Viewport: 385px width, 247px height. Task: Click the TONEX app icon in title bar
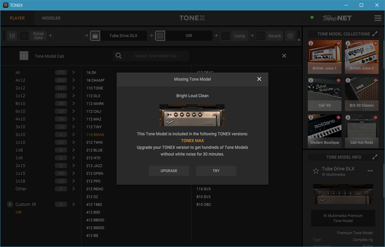[x=6, y=5]
